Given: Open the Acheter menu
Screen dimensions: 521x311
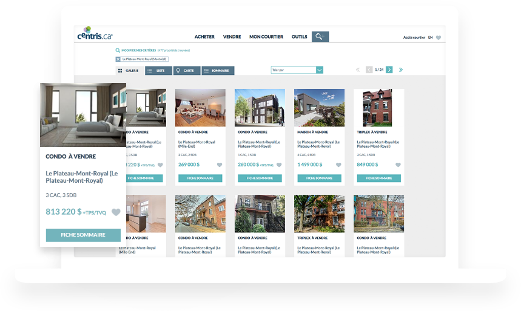Looking at the screenshot, I should pos(204,37).
